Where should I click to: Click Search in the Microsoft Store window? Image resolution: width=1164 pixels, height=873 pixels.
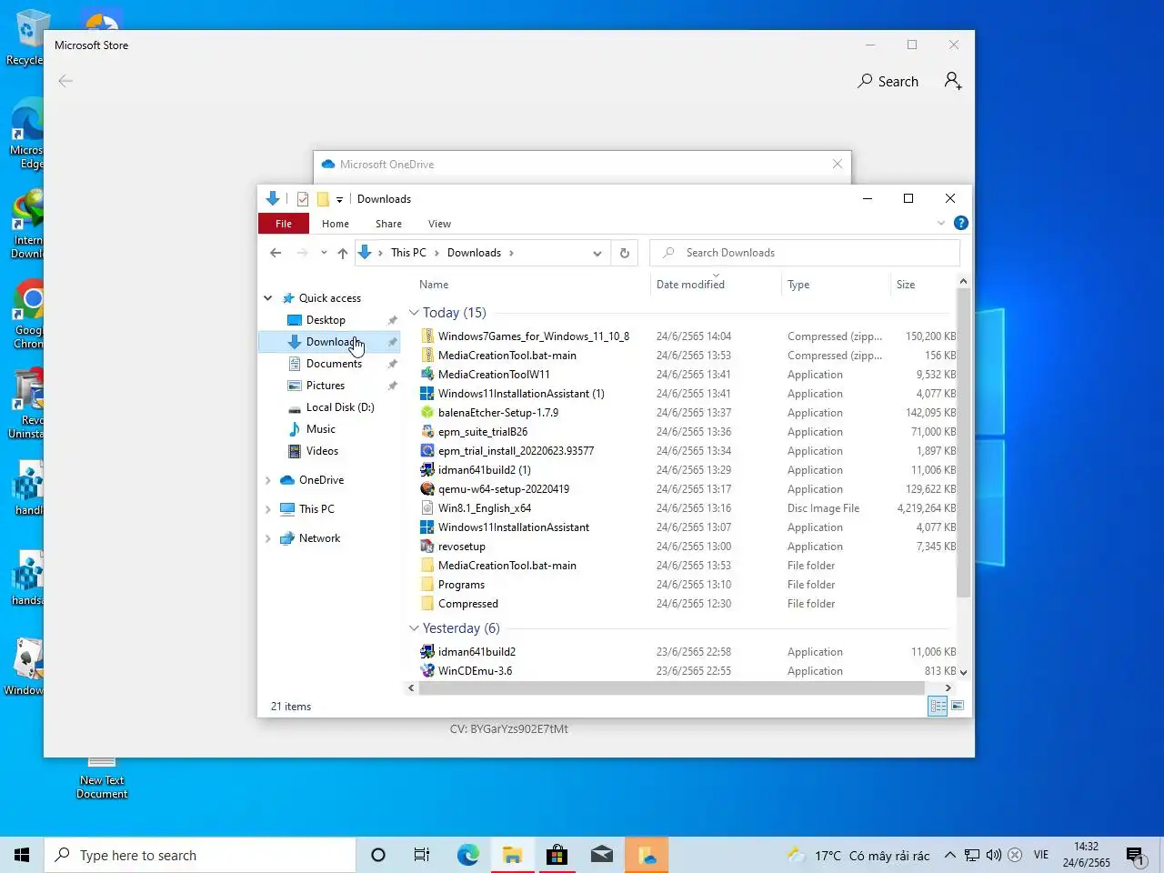click(888, 81)
